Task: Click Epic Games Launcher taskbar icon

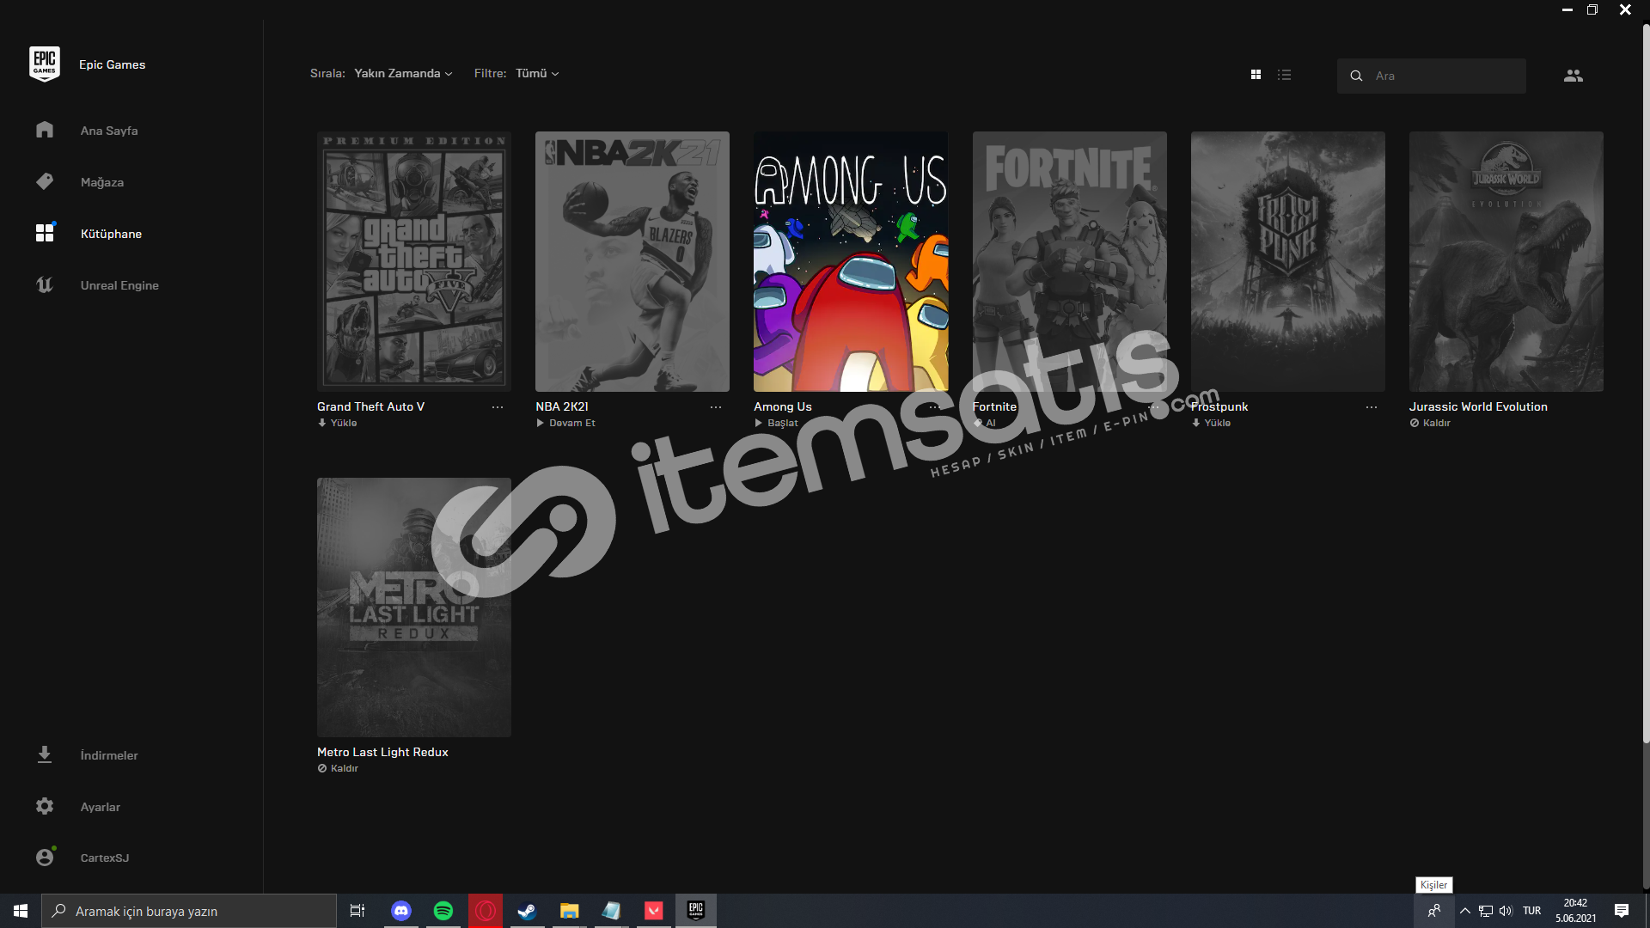Action: click(x=696, y=911)
